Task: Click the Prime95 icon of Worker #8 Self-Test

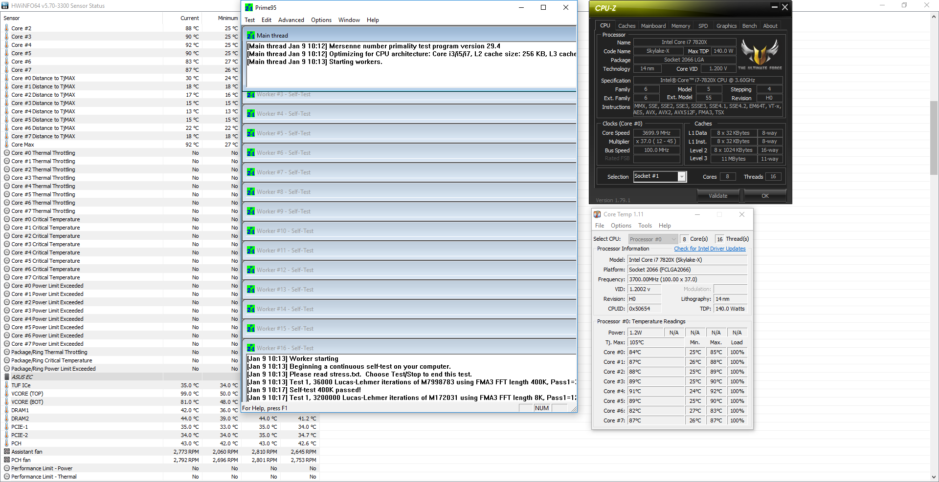Action: click(251, 191)
